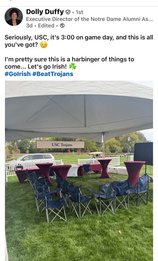Click the USC Trojans sign in photo

coord(60,145)
